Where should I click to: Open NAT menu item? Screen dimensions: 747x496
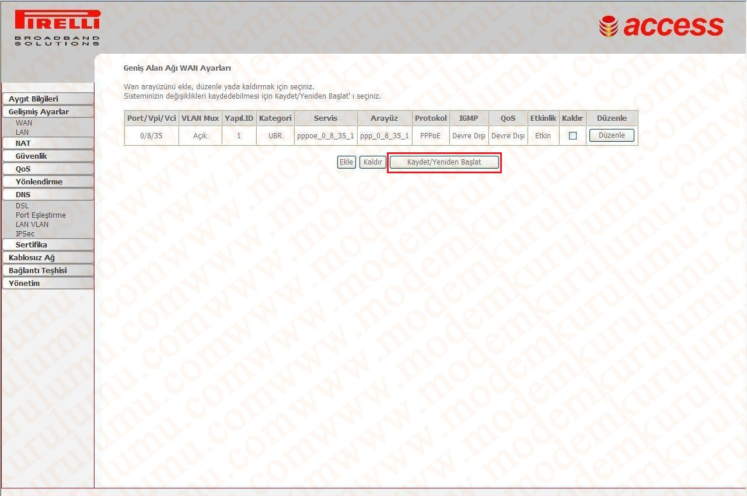coord(47,143)
